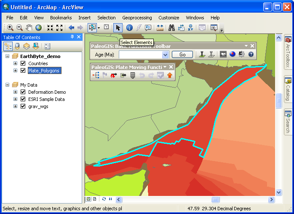Select the Zoom Out tool
294x214 pixels.
pyautogui.click(x=19, y=28)
